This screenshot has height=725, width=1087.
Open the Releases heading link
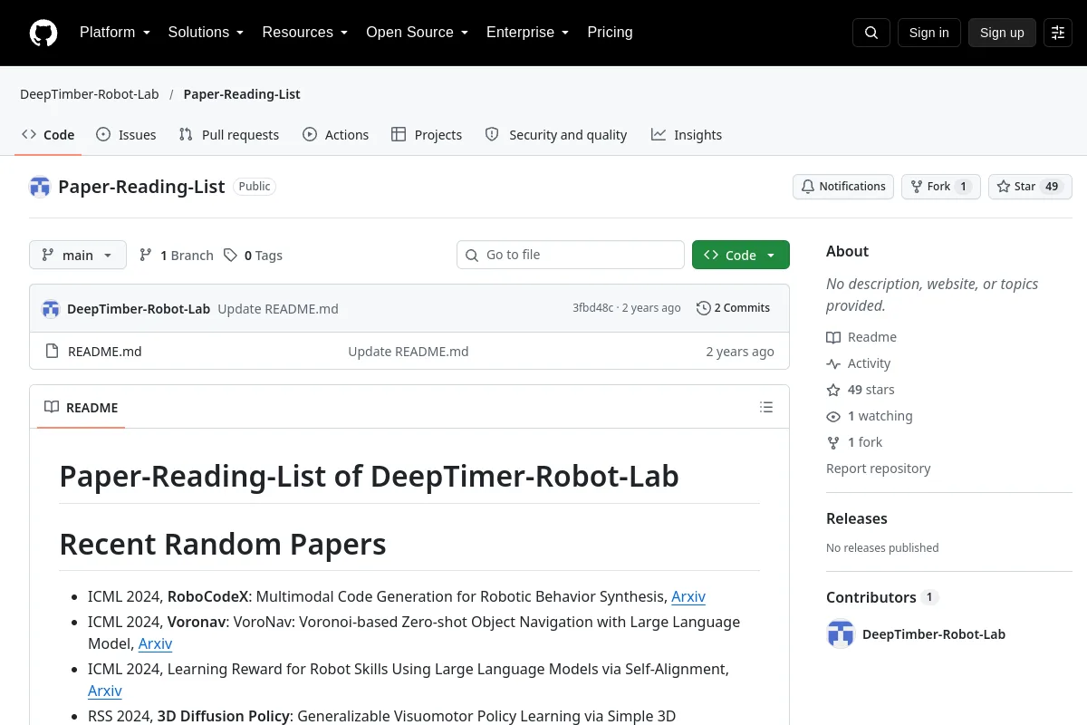857,518
